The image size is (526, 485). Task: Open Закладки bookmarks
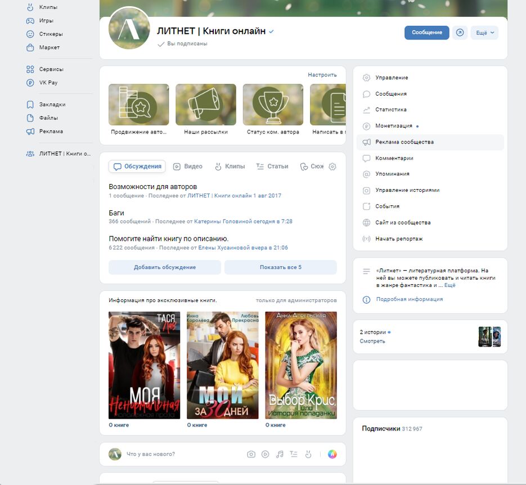point(46,104)
